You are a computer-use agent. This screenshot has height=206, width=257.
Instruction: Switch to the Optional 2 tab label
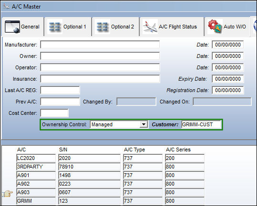(x=123, y=27)
